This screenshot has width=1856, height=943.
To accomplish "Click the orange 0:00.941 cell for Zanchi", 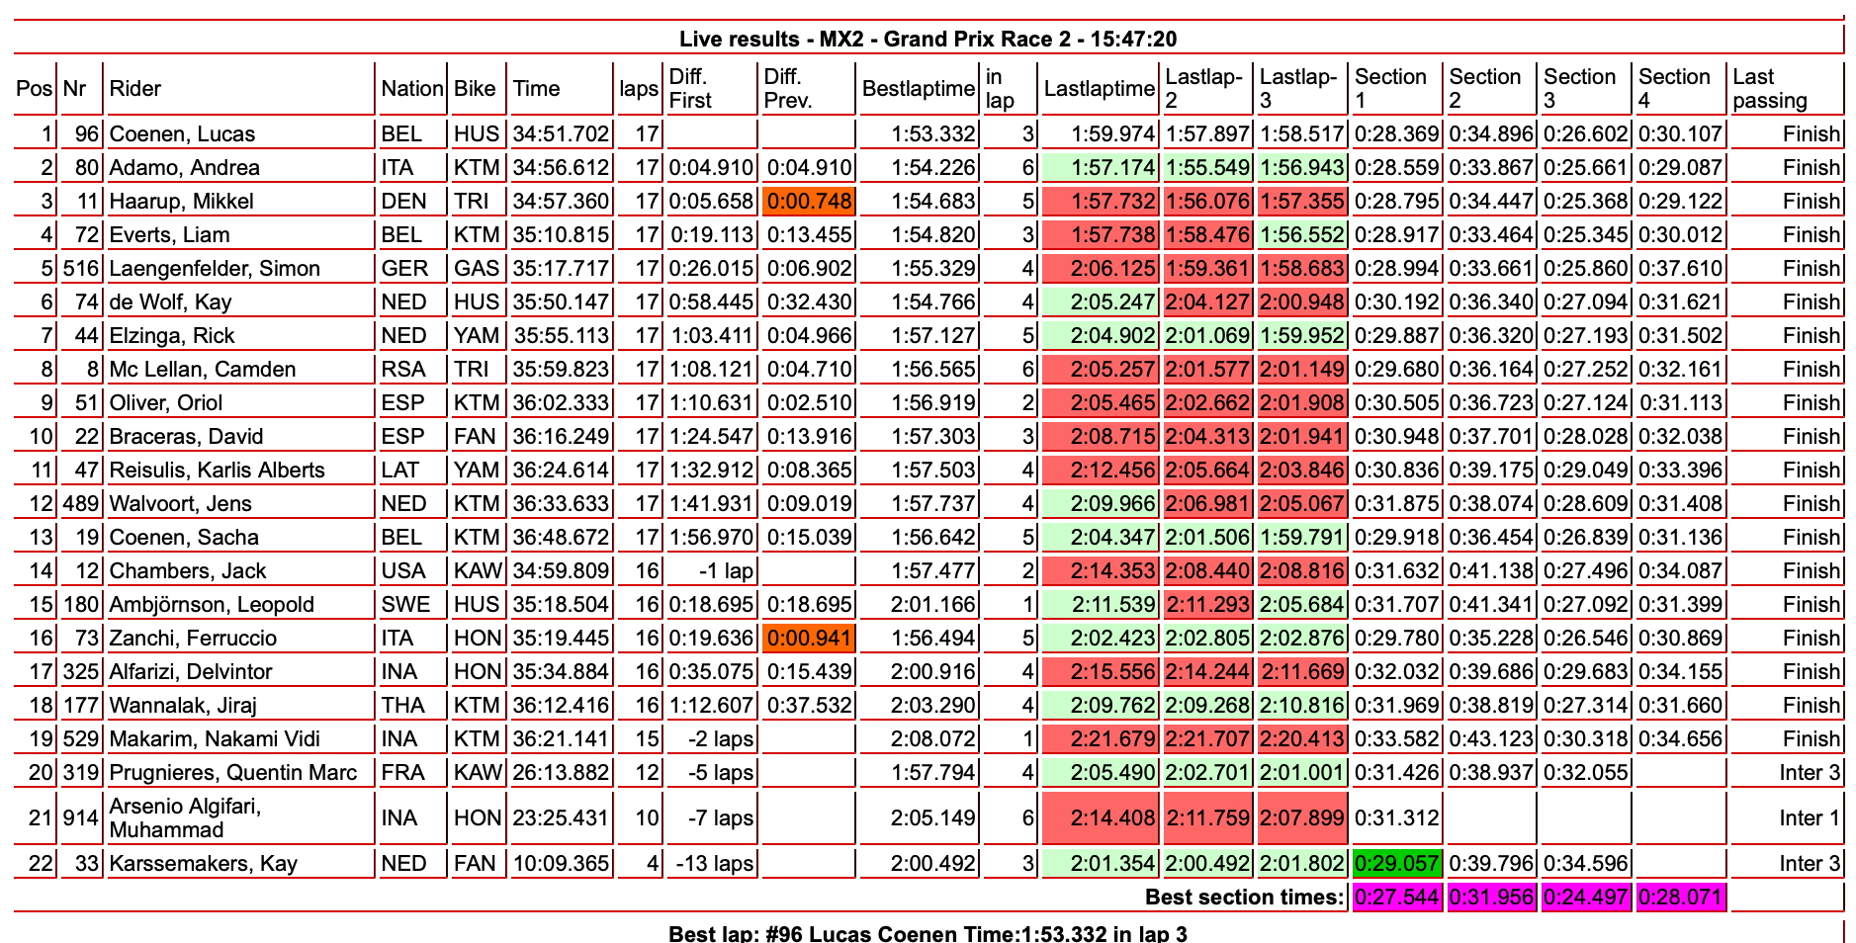I will coord(808,639).
